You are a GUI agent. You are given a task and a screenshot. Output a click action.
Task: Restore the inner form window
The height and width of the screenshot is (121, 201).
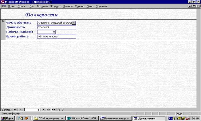point(194,6)
